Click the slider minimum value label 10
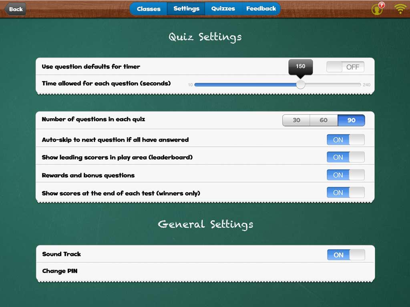The width and height of the screenshot is (410, 307). pyautogui.click(x=190, y=85)
